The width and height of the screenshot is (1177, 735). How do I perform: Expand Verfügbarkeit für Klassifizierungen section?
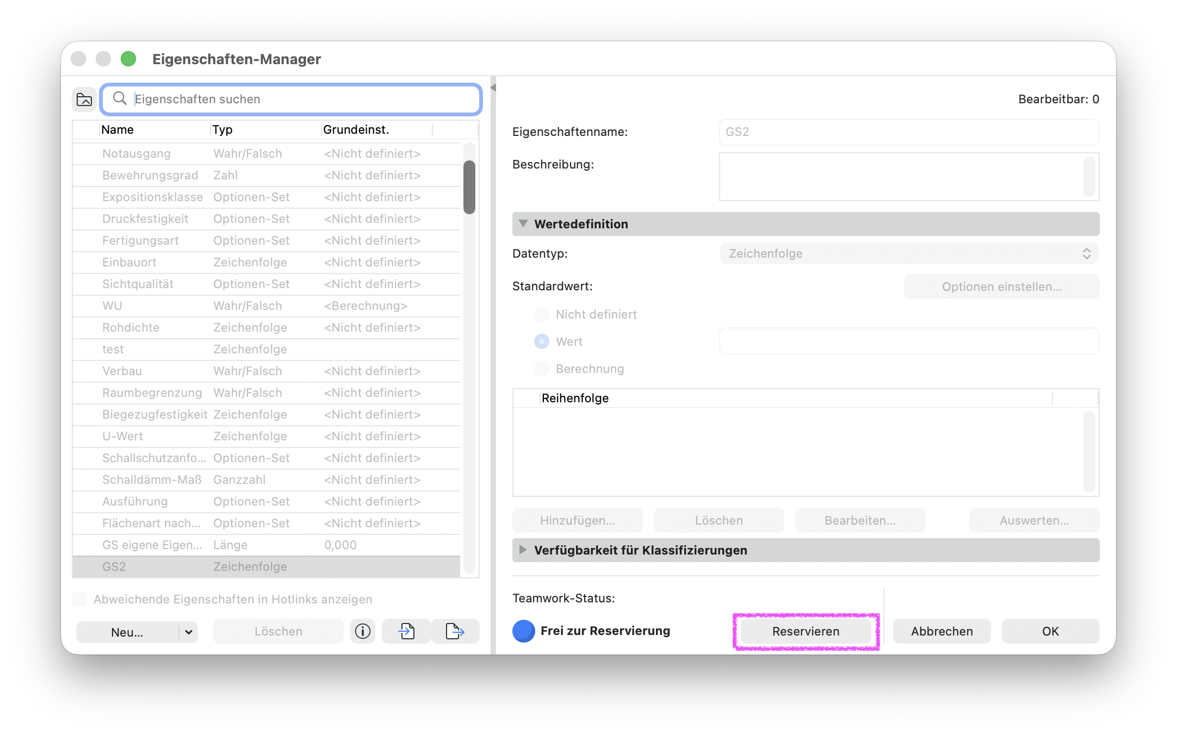pos(523,550)
